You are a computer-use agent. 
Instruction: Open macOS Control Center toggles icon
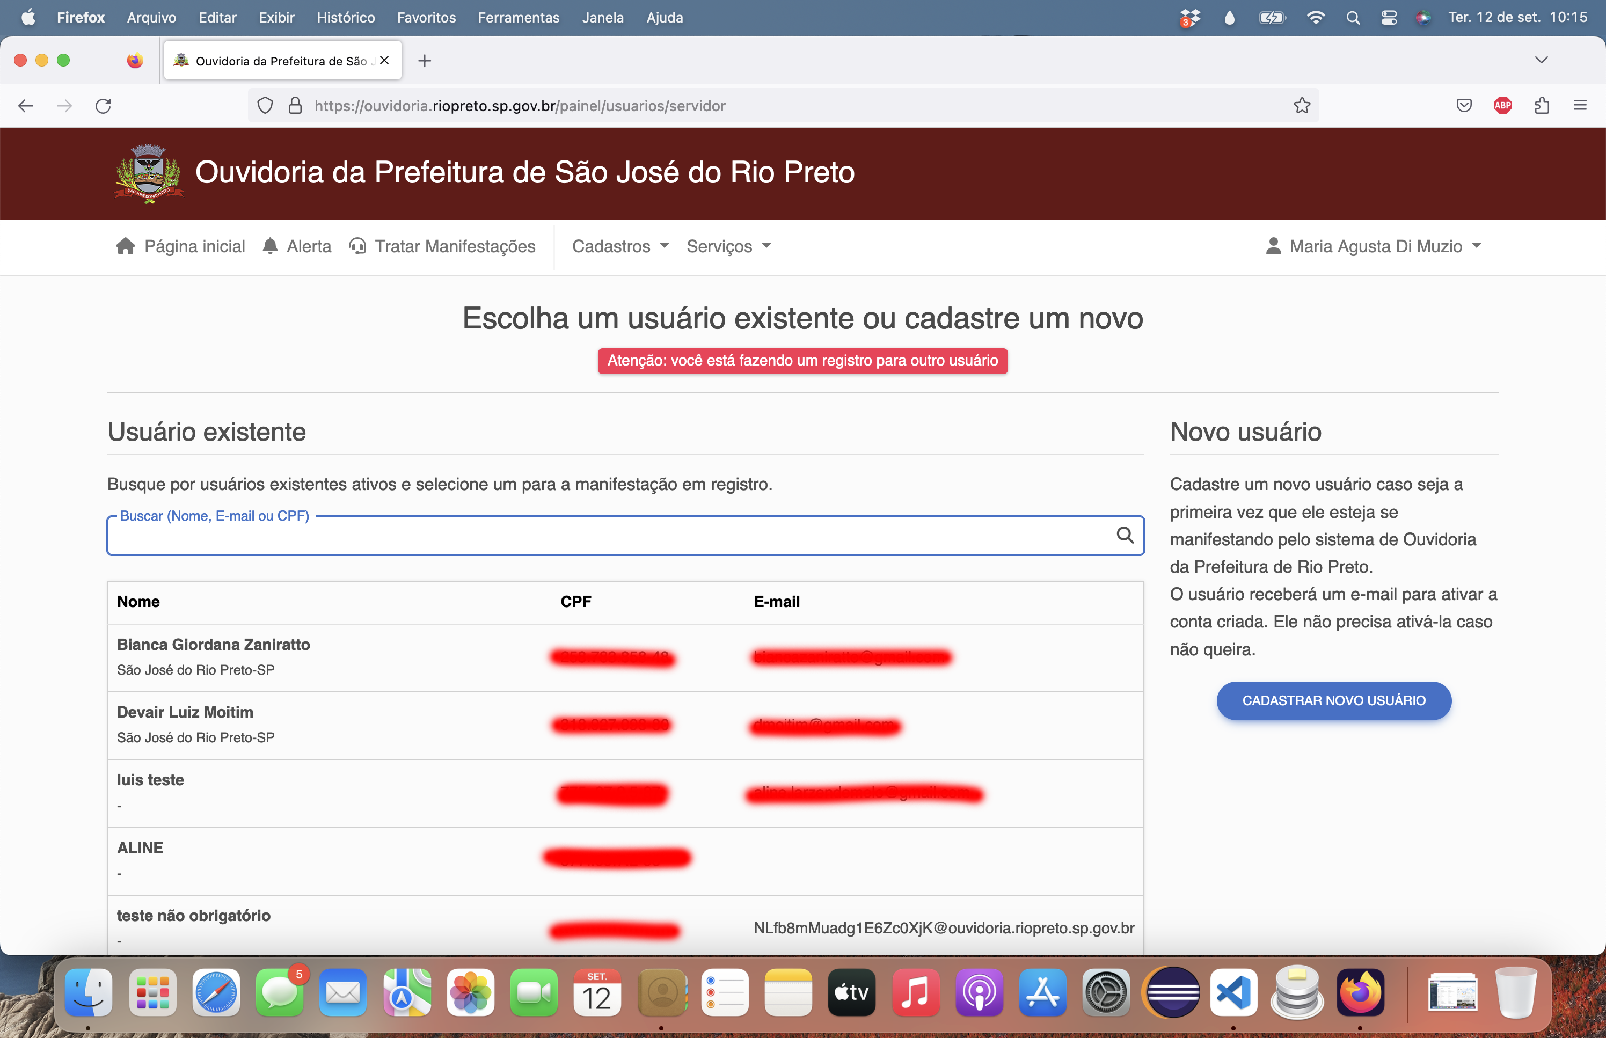click(1388, 18)
